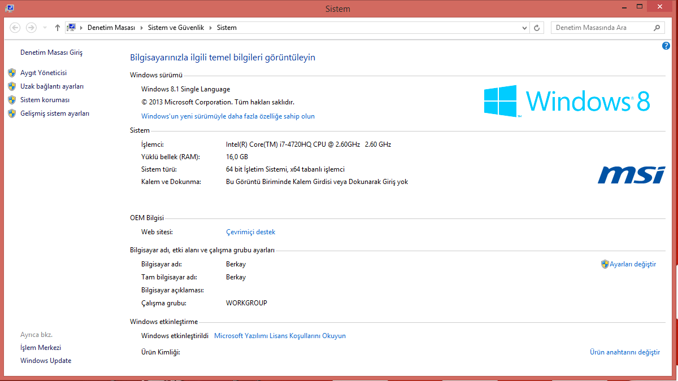This screenshot has width=678, height=381.
Task: Open Gelişmiş sistem ayarları link
Action: pyautogui.click(x=55, y=113)
